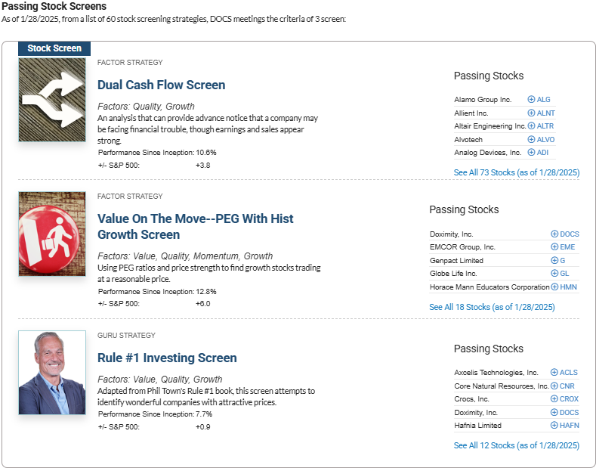Screen dimensions: 596x468
Task: Click Altair Engineering Inc. company name
Action: [490, 126]
